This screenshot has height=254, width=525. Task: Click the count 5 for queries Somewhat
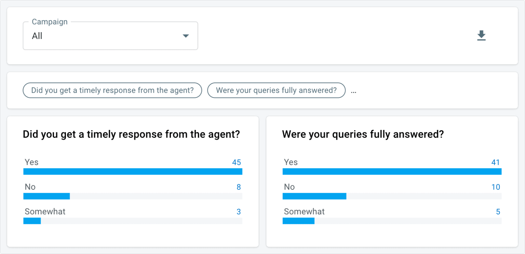pyautogui.click(x=498, y=212)
